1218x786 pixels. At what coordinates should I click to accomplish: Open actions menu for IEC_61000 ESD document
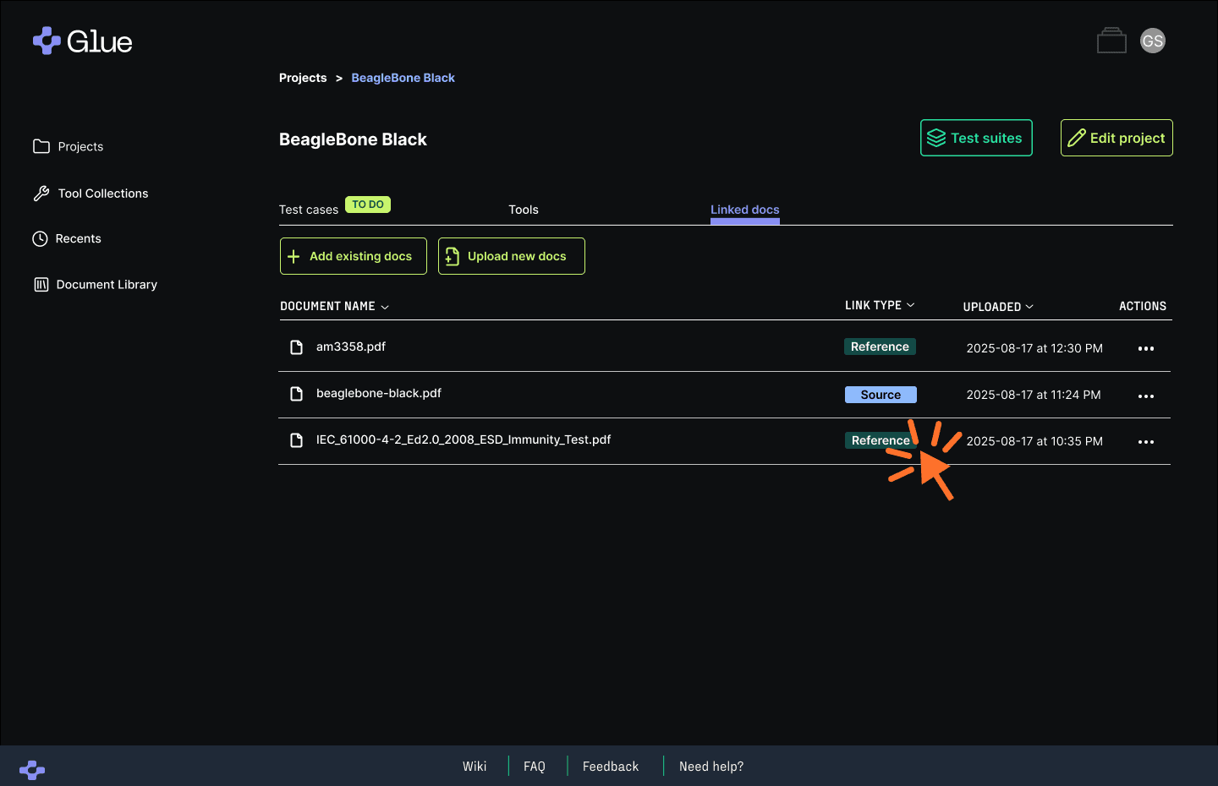point(1146,442)
